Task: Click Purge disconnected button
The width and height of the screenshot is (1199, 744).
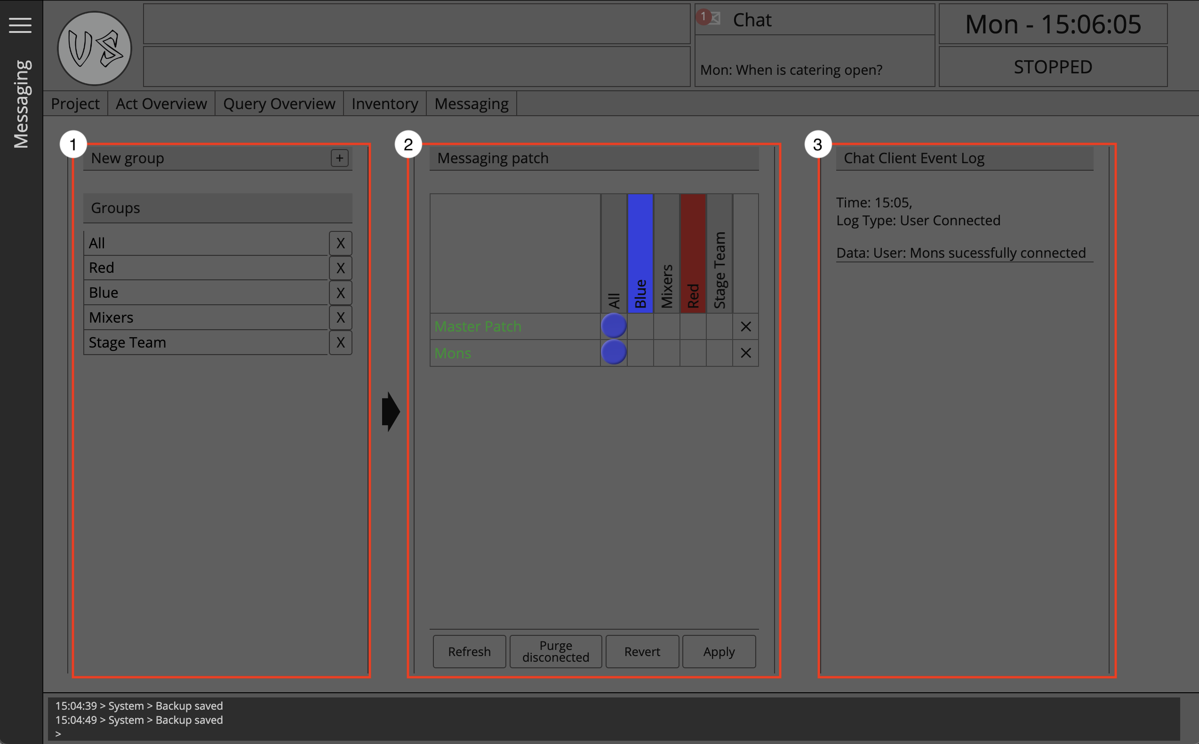Action: [x=556, y=651]
